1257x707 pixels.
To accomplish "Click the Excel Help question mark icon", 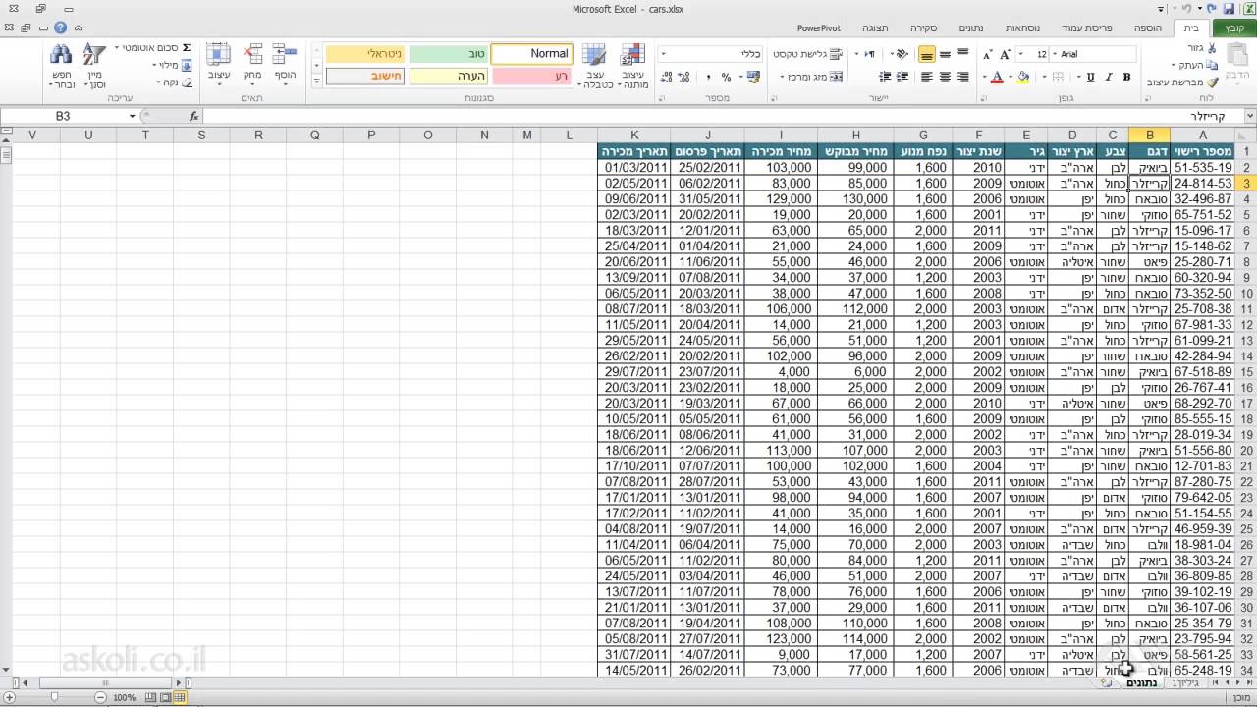I will click(x=61, y=28).
